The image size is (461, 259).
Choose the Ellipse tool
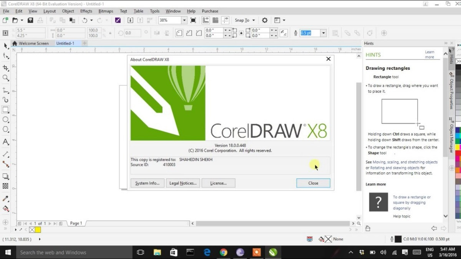[5, 119]
